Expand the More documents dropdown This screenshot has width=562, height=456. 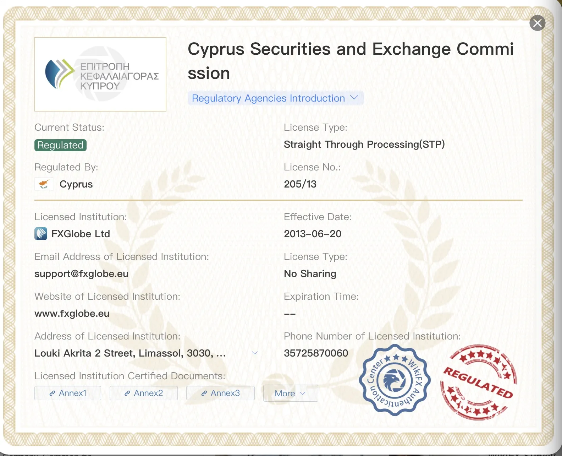coord(291,393)
